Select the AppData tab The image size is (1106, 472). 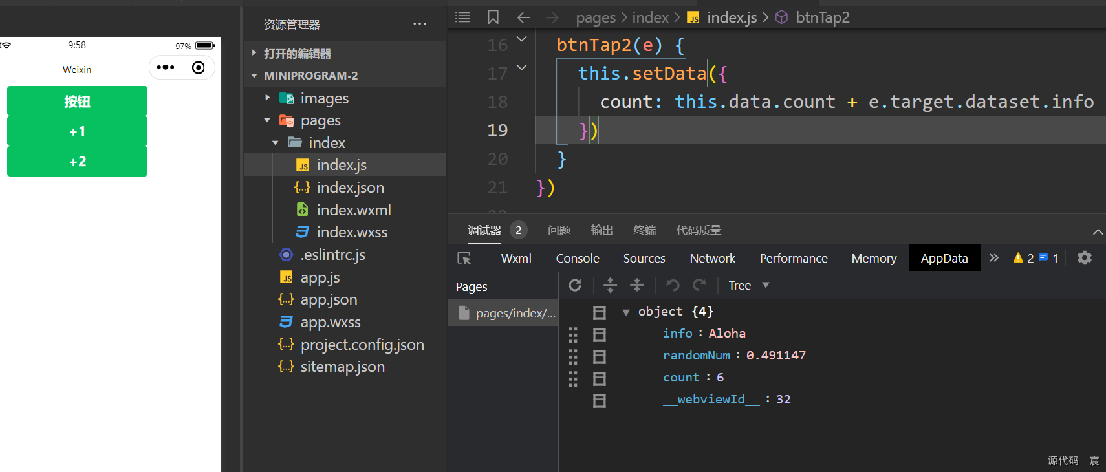(944, 258)
